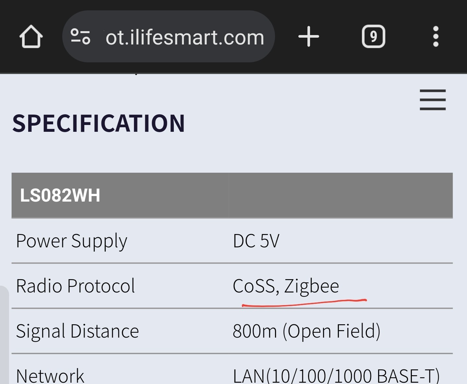Click the DC 5V value
The width and height of the screenshot is (467, 384).
tap(256, 241)
